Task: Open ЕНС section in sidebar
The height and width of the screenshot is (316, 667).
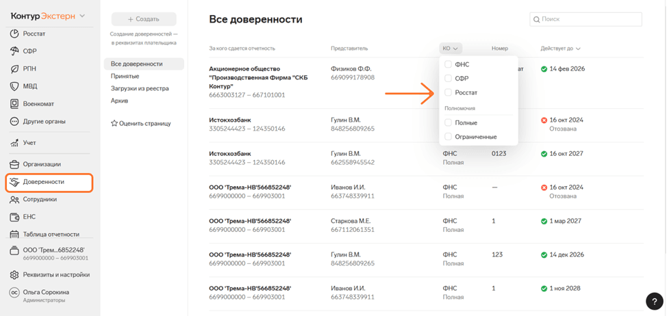Action: tap(29, 217)
